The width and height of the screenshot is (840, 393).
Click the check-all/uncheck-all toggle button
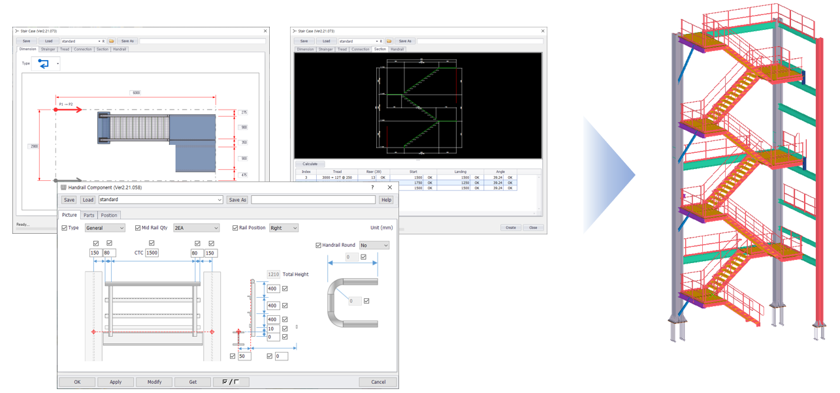[x=231, y=382]
